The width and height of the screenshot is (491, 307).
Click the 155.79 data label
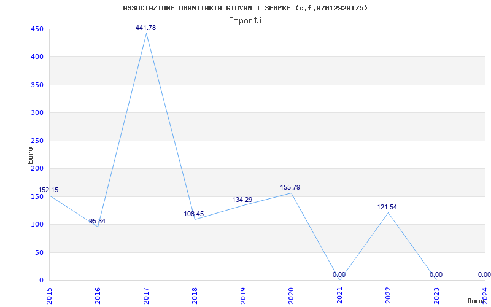point(290,187)
